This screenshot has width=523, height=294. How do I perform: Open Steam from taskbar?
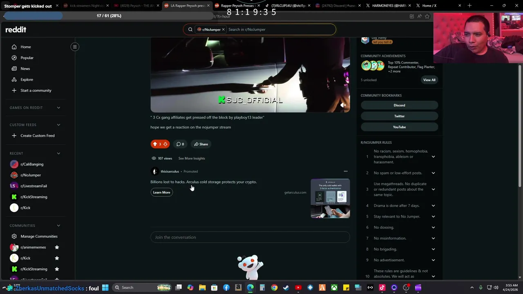[x=286, y=287]
